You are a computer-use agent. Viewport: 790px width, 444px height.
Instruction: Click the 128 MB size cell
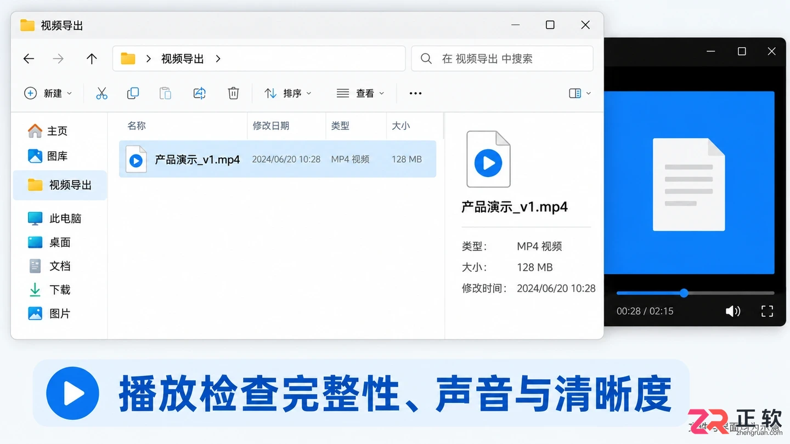tap(407, 160)
